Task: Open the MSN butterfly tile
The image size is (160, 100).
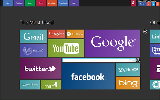Action: pyautogui.click(x=51, y=85)
